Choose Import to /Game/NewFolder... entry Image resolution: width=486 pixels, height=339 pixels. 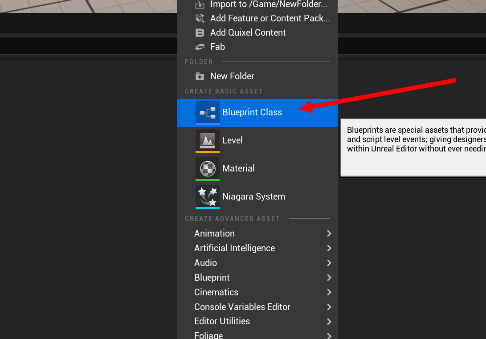tap(257, 4)
